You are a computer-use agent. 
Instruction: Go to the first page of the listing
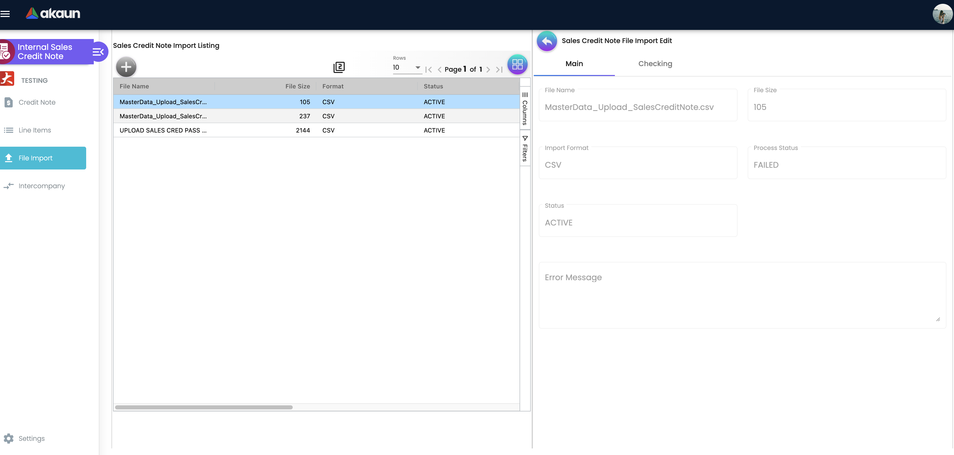tap(429, 69)
